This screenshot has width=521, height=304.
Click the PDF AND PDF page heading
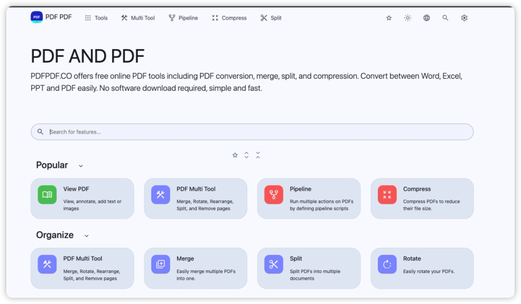tap(88, 56)
